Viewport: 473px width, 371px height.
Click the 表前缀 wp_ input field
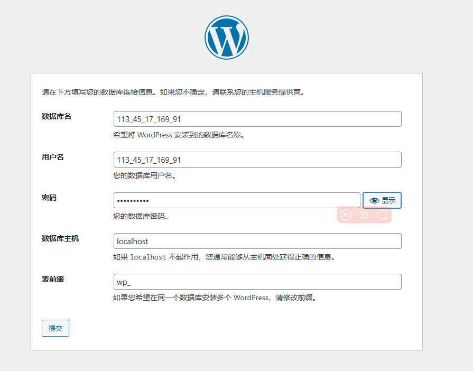tap(257, 282)
